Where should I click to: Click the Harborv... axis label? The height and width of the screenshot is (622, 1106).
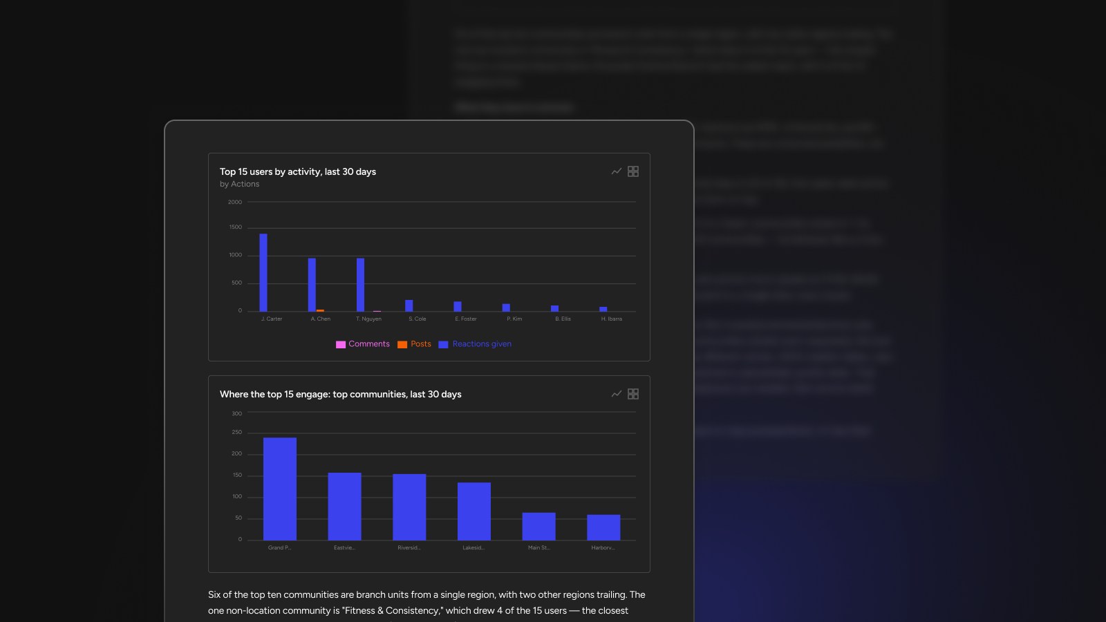(603, 547)
